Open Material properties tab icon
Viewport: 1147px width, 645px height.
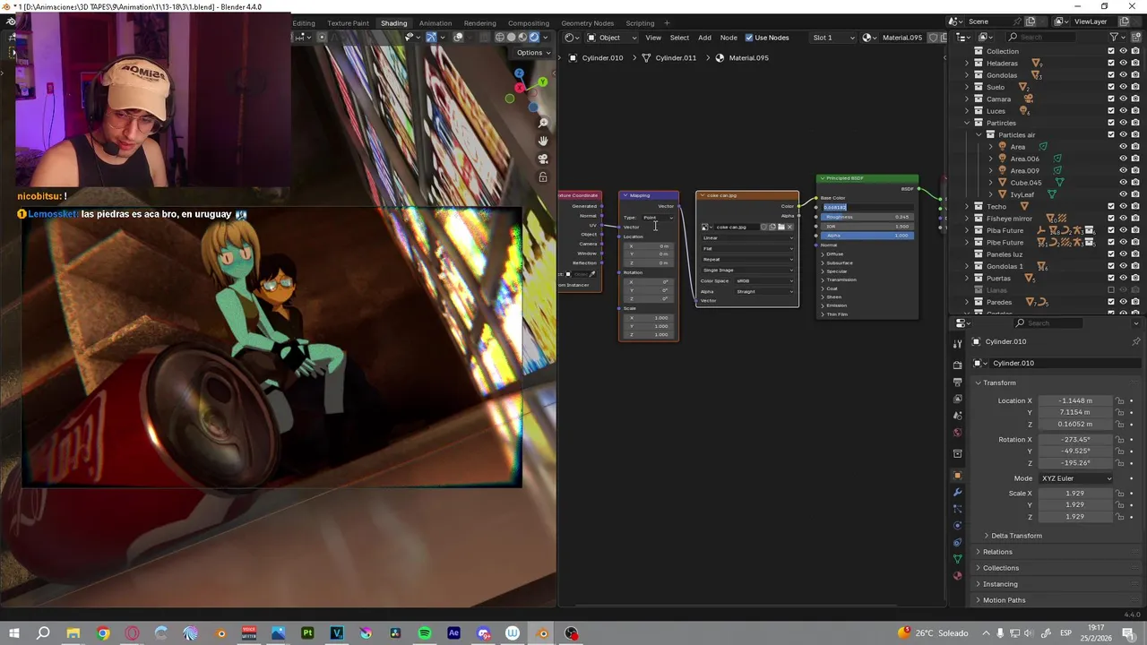(957, 575)
